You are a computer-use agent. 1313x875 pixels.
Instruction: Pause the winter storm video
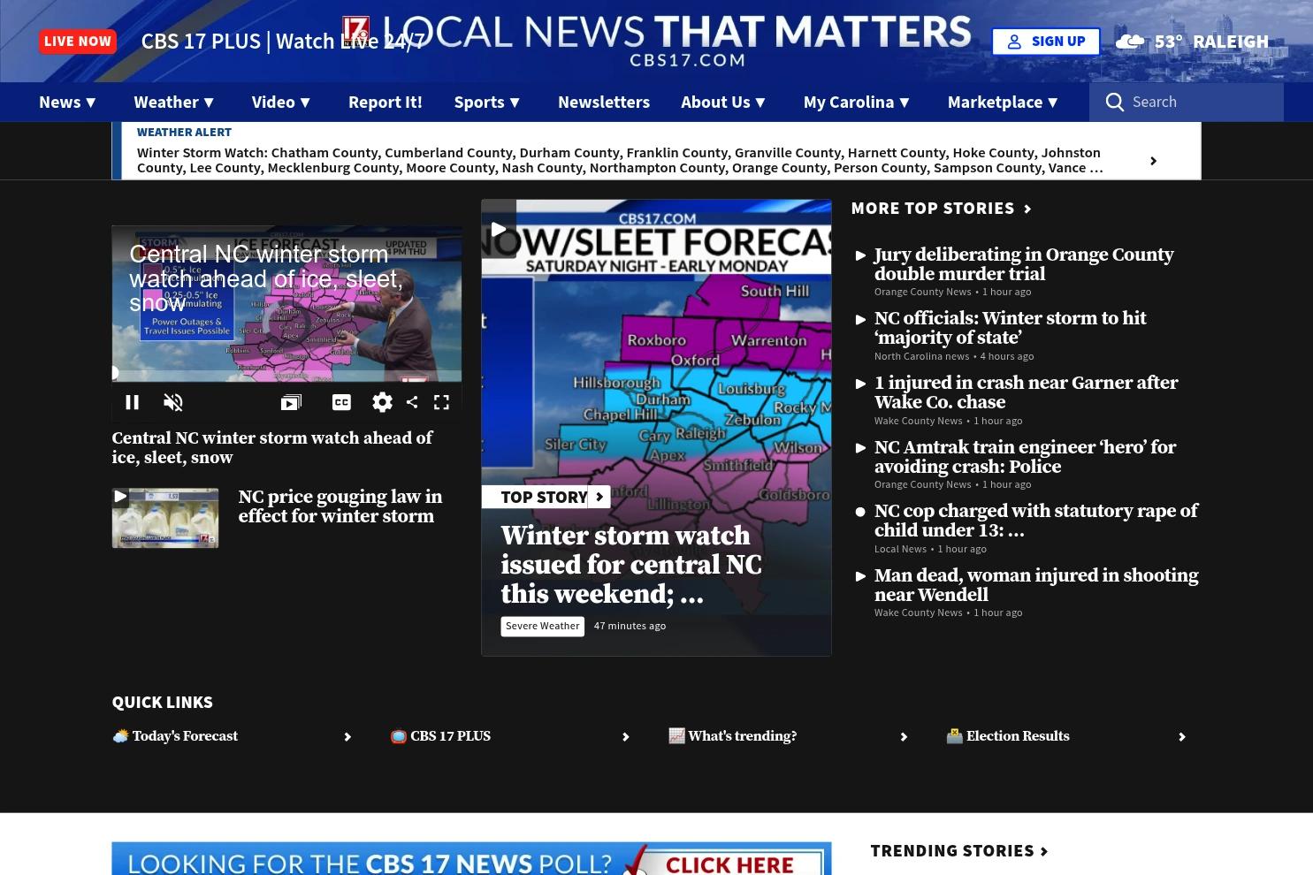pos(132,402)
